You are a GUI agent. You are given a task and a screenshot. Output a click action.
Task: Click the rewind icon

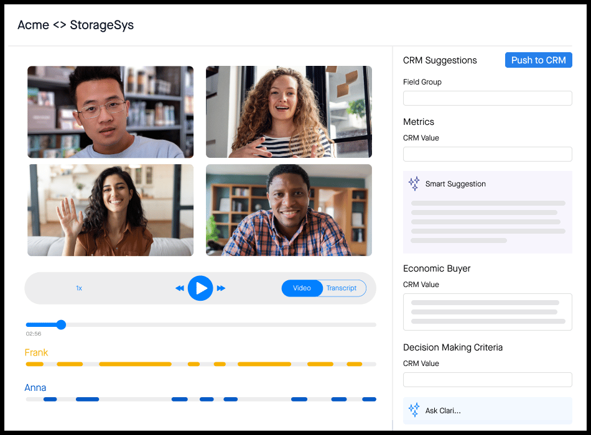pyautogui.click(x=179, y=288)
